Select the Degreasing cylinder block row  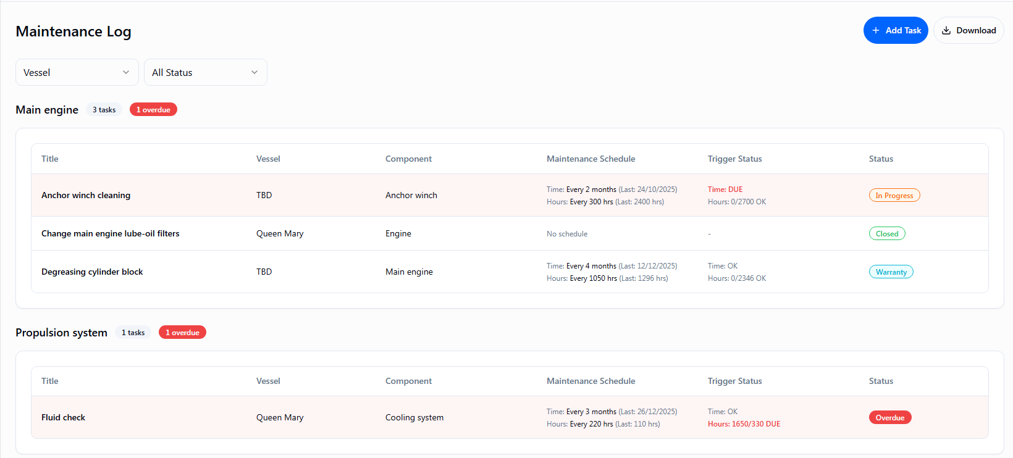coord(92,272)
